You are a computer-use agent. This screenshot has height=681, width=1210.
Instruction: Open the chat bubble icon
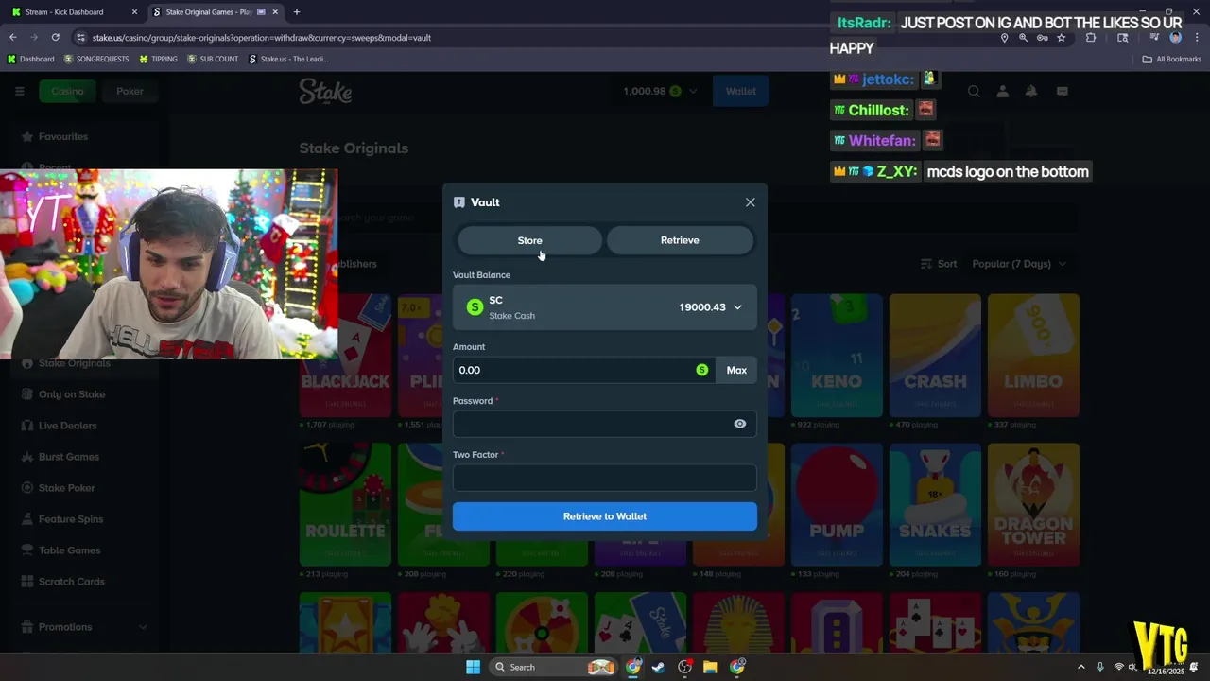pyautogui.click(x=1062, y=91)
